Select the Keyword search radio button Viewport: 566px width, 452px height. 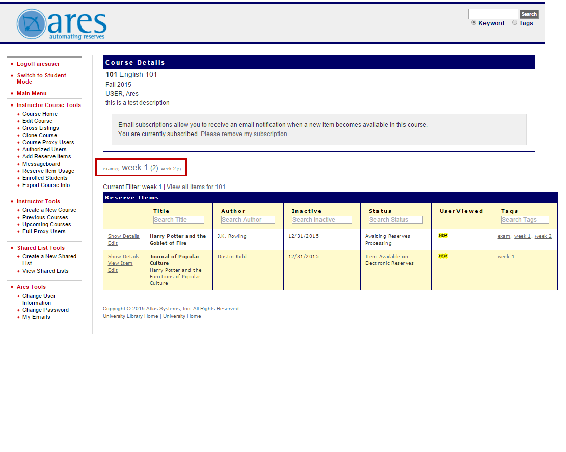(474, 22)
